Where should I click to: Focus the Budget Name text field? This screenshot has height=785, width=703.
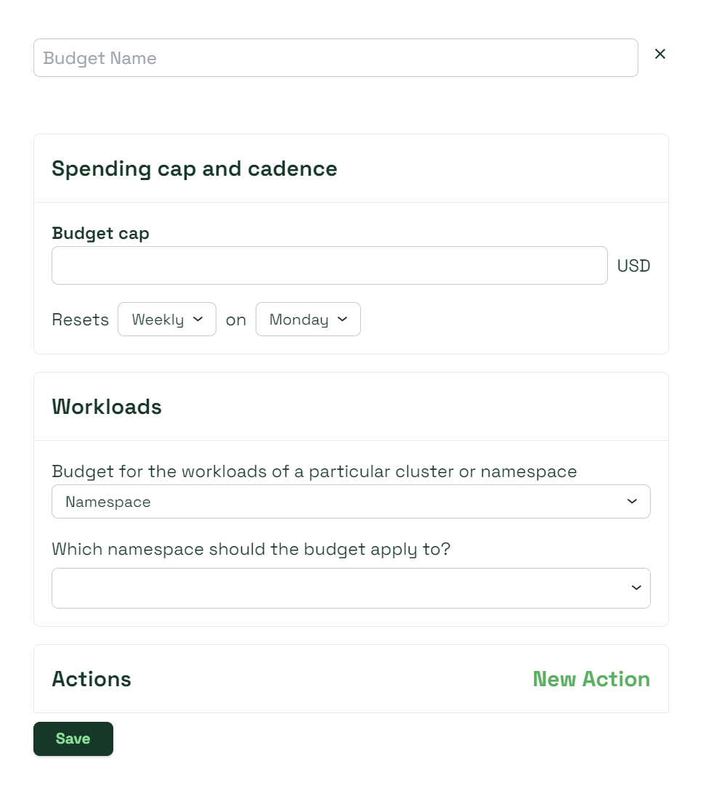[x=336, y=57]
